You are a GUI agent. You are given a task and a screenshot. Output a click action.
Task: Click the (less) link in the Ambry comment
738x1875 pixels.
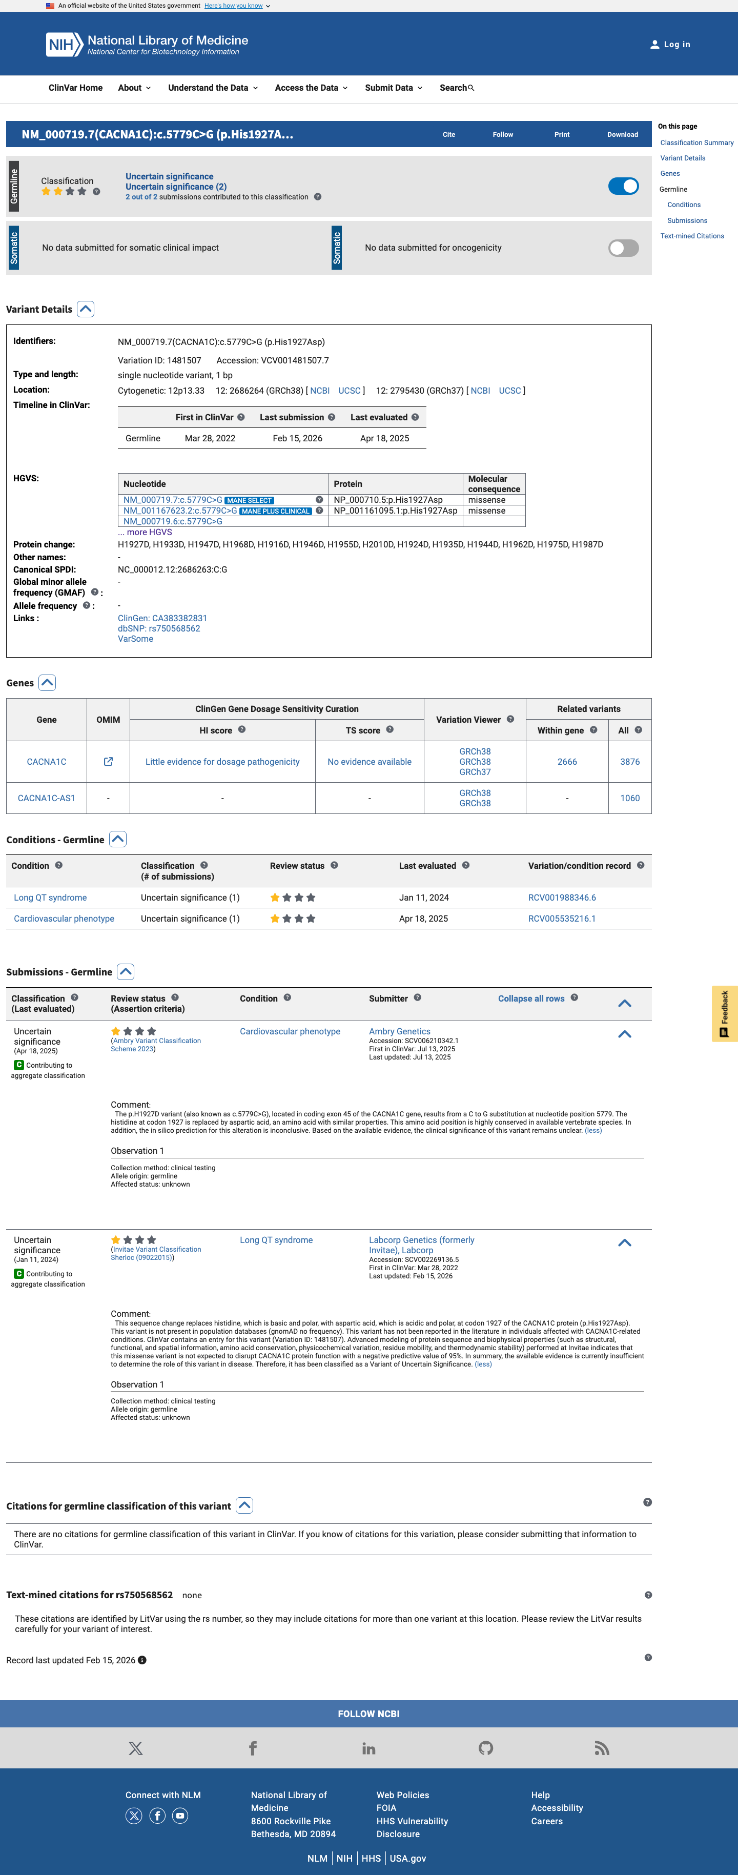tap(593, 1130)
